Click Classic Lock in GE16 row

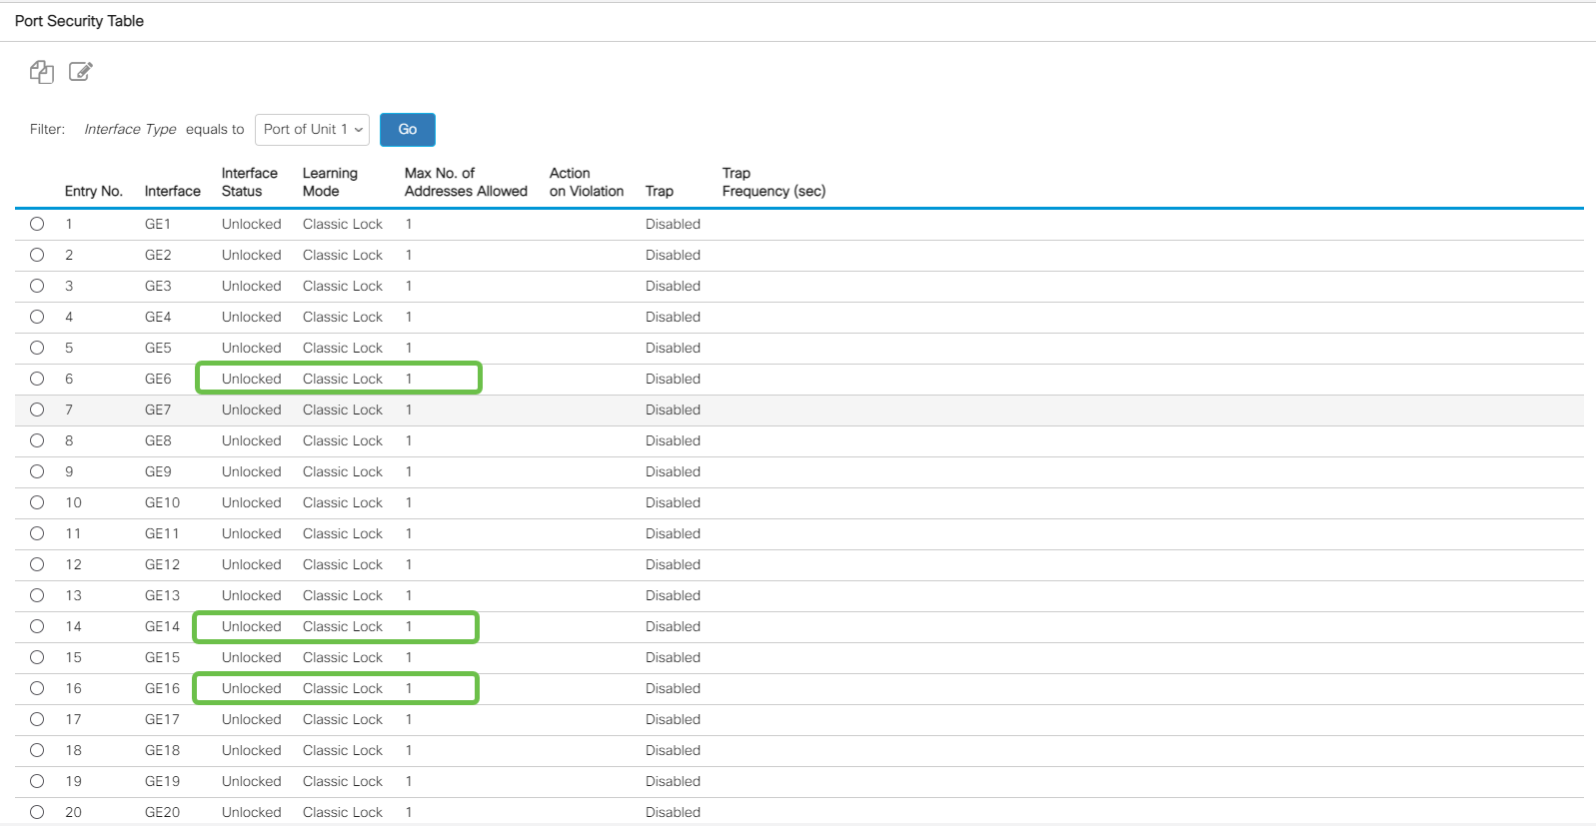(343, 688)
